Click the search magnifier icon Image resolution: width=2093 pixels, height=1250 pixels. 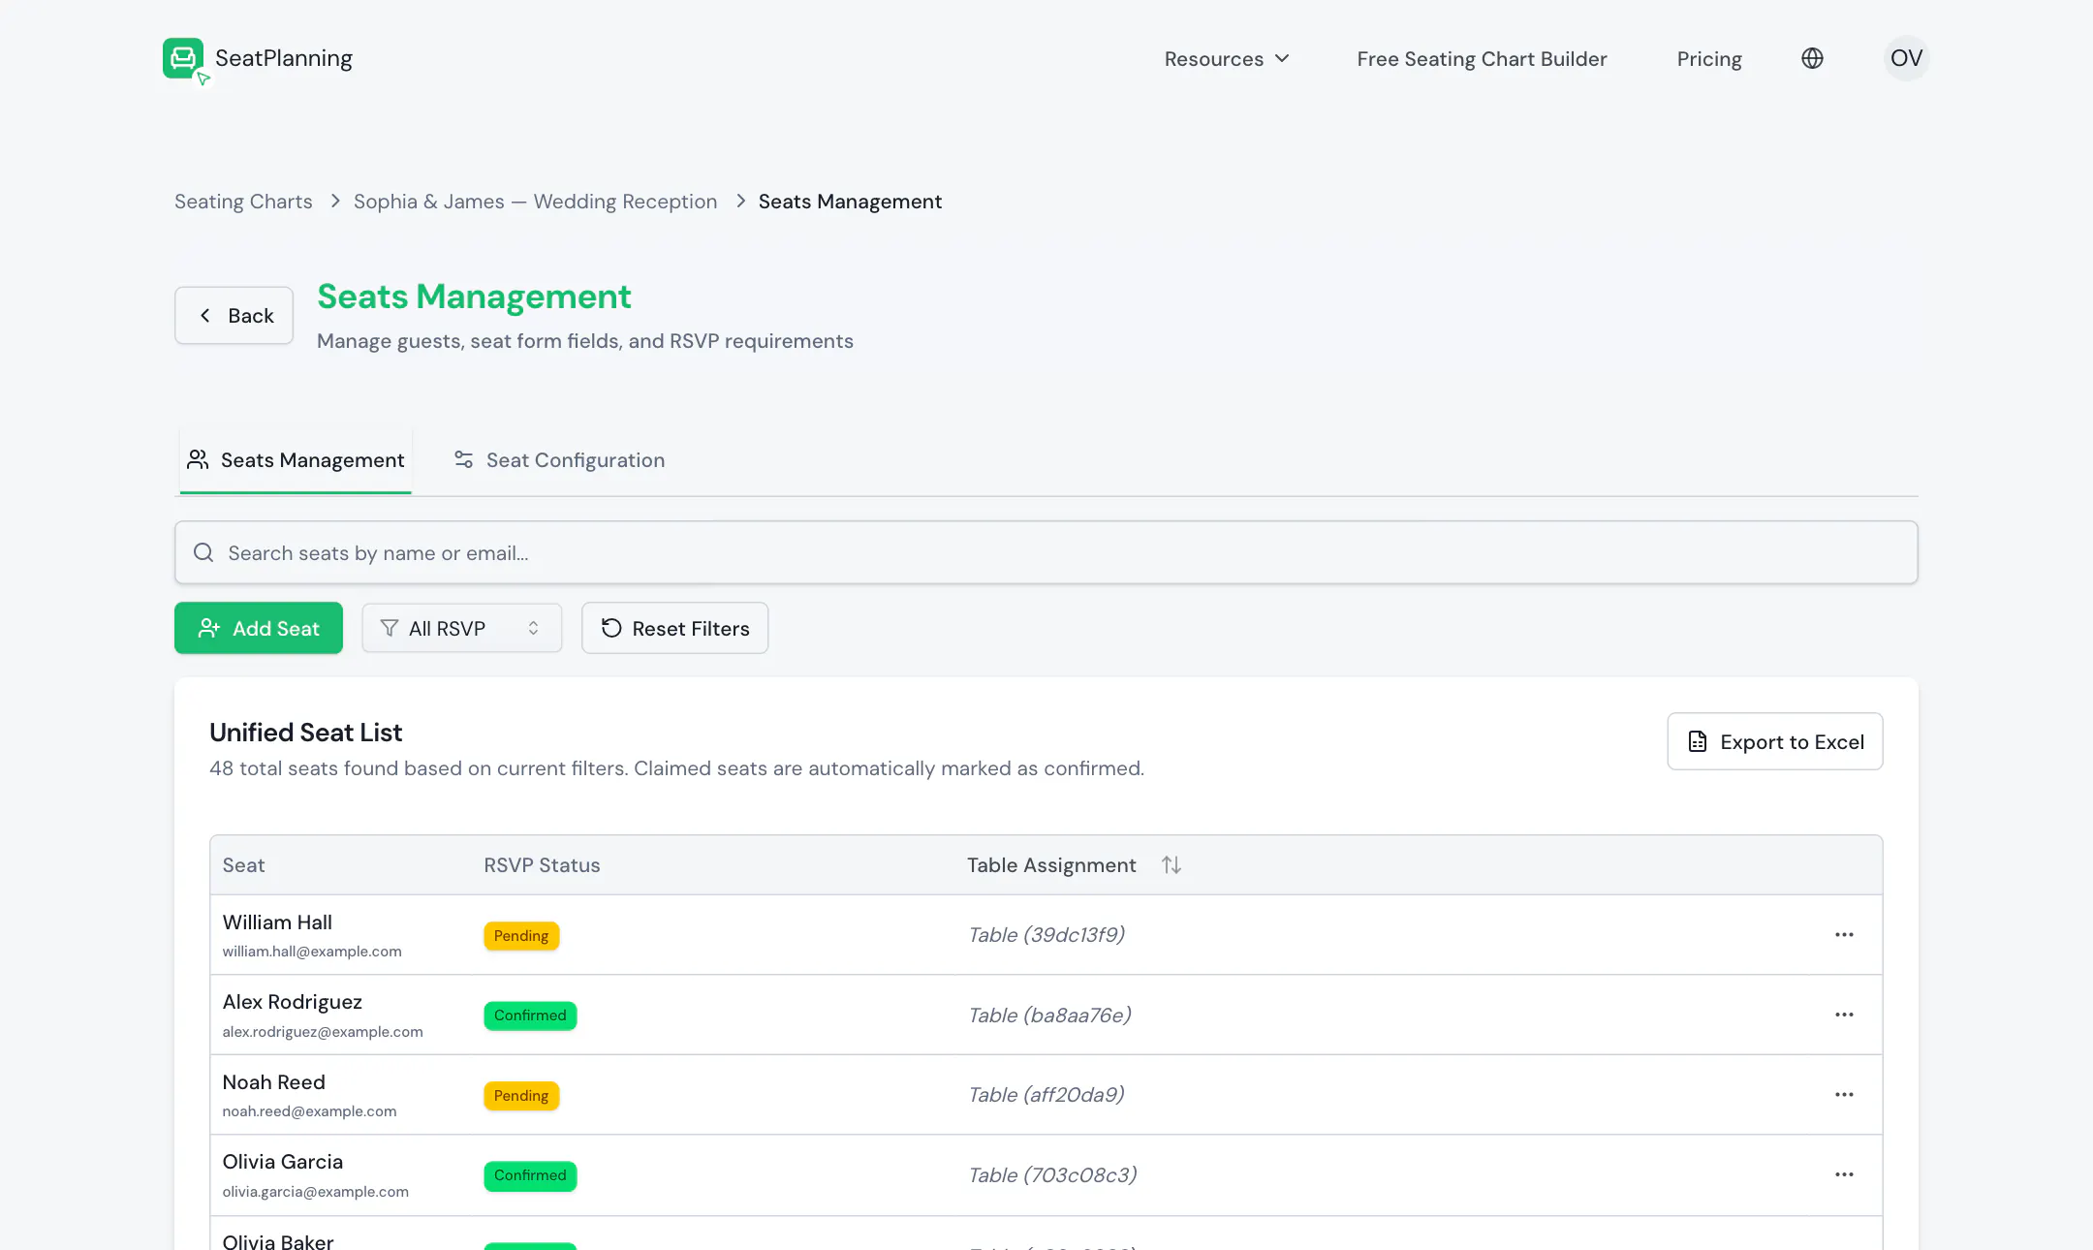203,553
